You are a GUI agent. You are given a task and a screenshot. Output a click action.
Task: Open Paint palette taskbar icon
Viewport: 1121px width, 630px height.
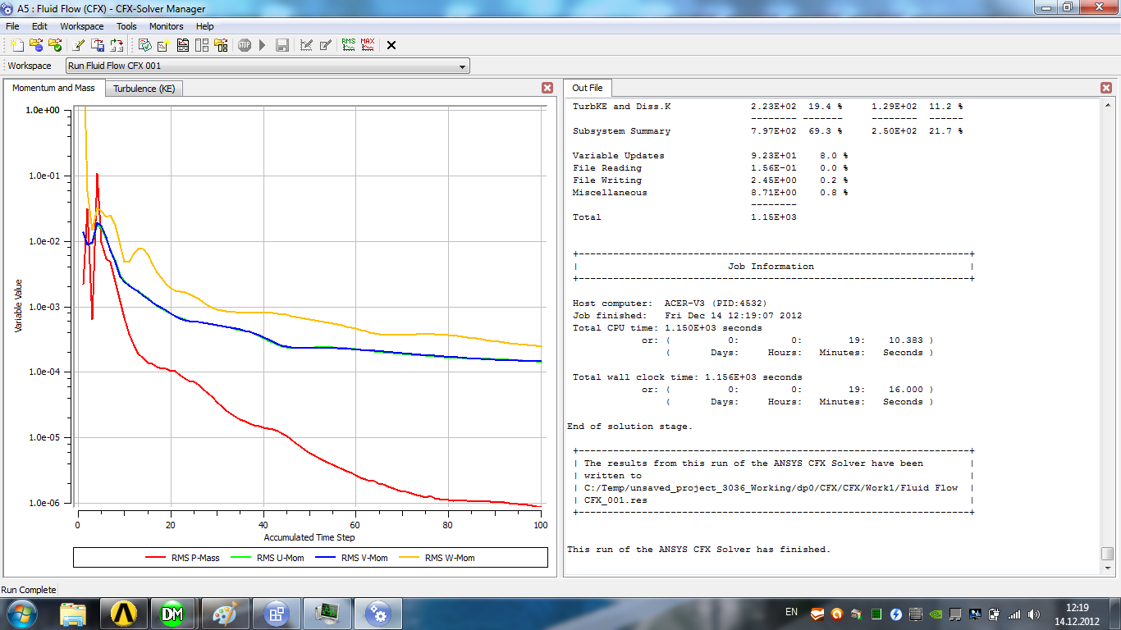(x=223, y=614)
